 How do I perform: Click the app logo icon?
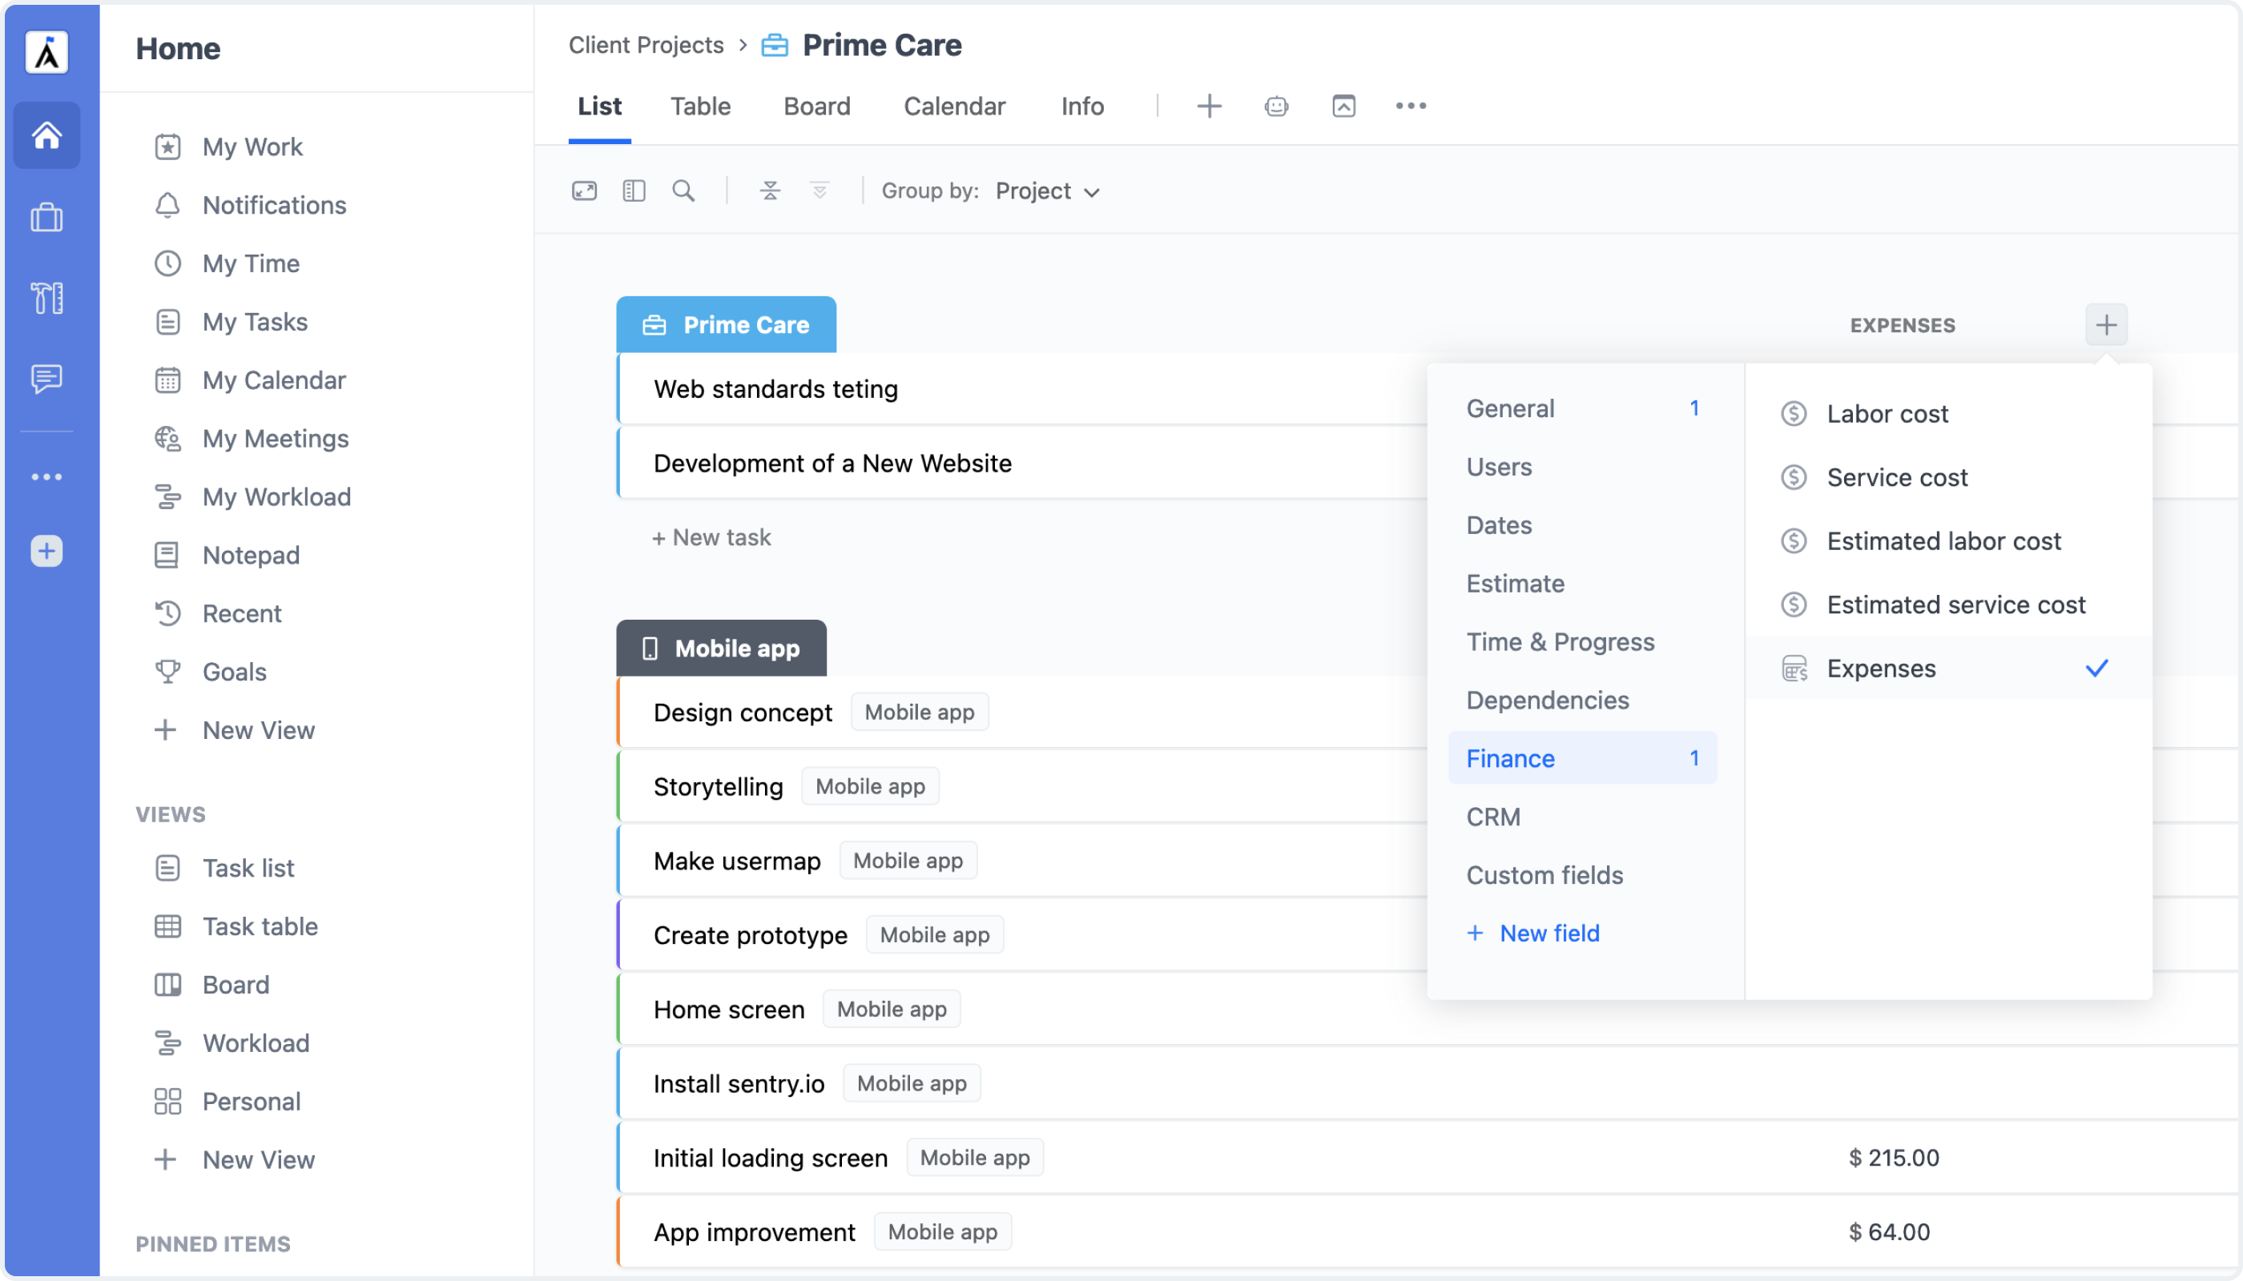[46, 52]
